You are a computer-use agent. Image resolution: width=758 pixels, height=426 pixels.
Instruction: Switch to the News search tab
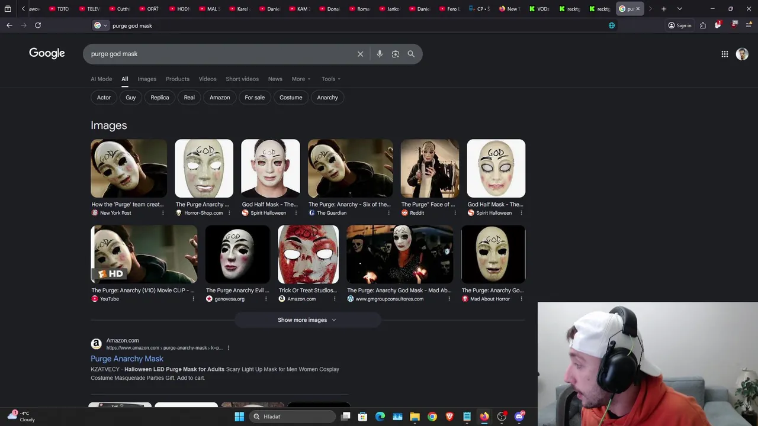click(x=275, y=79)
